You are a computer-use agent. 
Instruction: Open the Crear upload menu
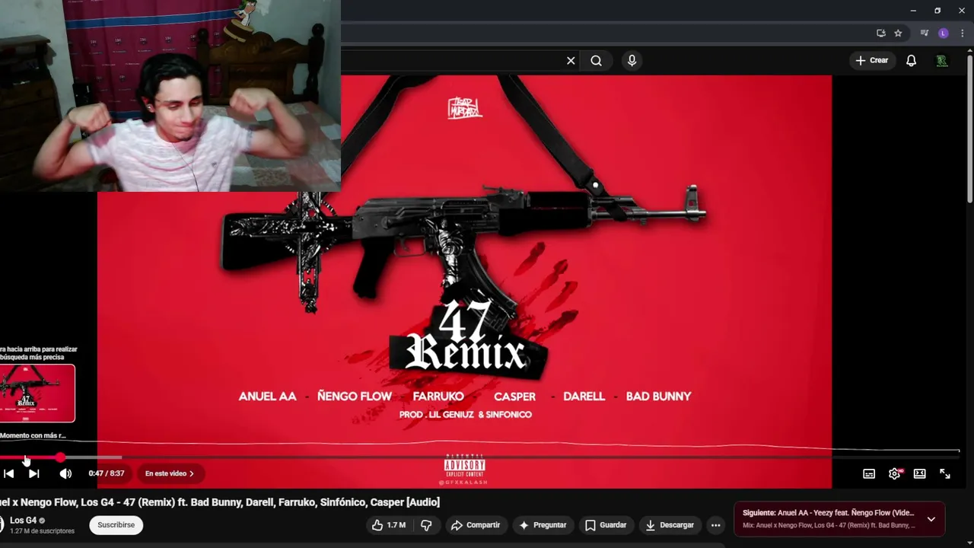point(872,60)
